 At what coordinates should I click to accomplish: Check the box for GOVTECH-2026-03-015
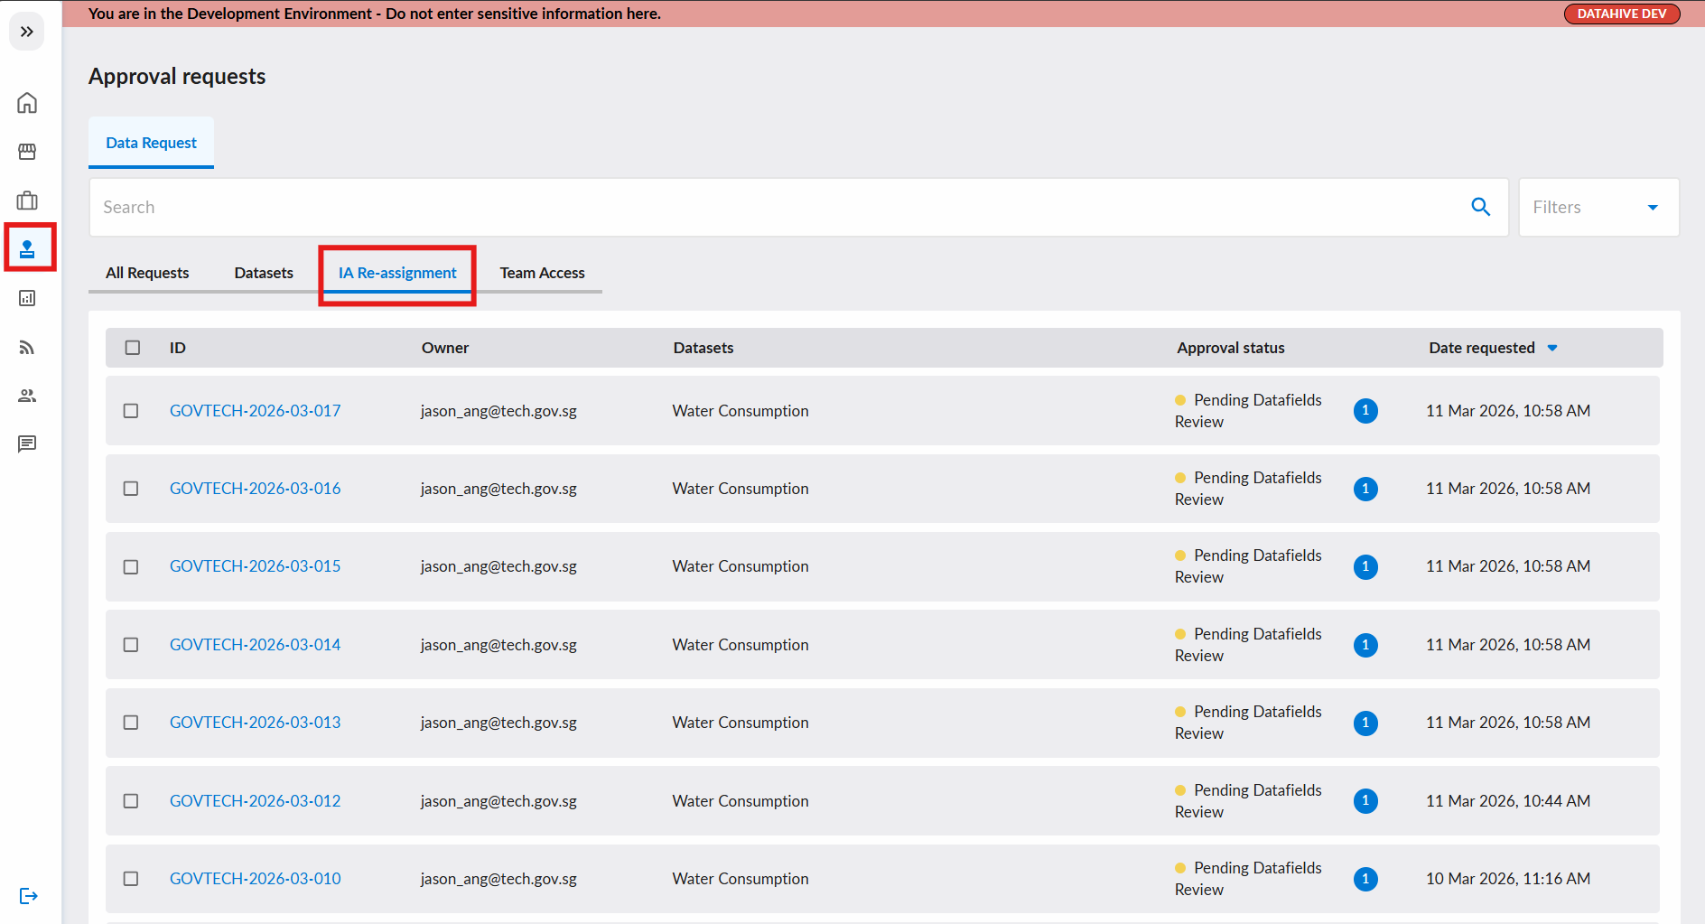click(x=131, y=567)
